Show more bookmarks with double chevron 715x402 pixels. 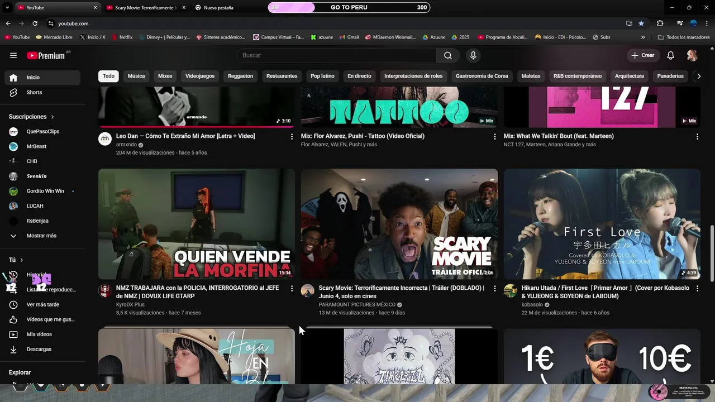pos(643,37)
